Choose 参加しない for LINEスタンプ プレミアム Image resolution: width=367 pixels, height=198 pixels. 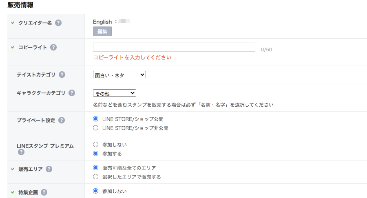[x=95, y=145]
